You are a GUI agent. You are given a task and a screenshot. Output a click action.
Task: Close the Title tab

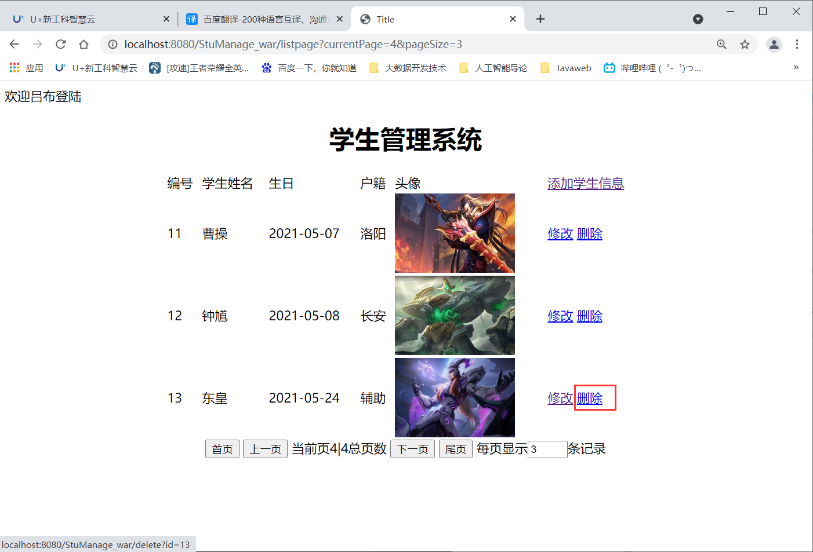[513, 19]
